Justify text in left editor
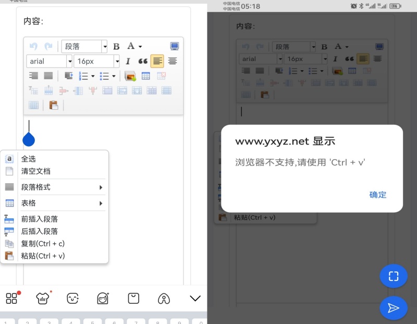 coord(48,76)
